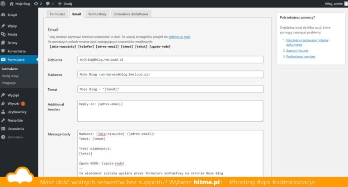The image size is (348, 187).
Task: Open the Komunikaty tab
Action: (x=98, y=14)
